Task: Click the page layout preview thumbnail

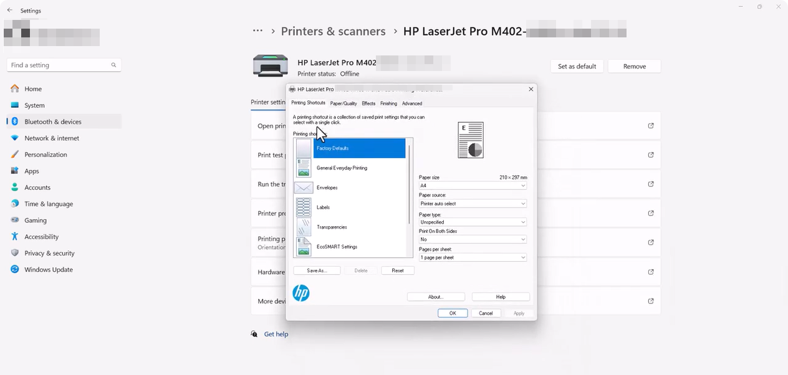Action: click(x=471, y=140)
